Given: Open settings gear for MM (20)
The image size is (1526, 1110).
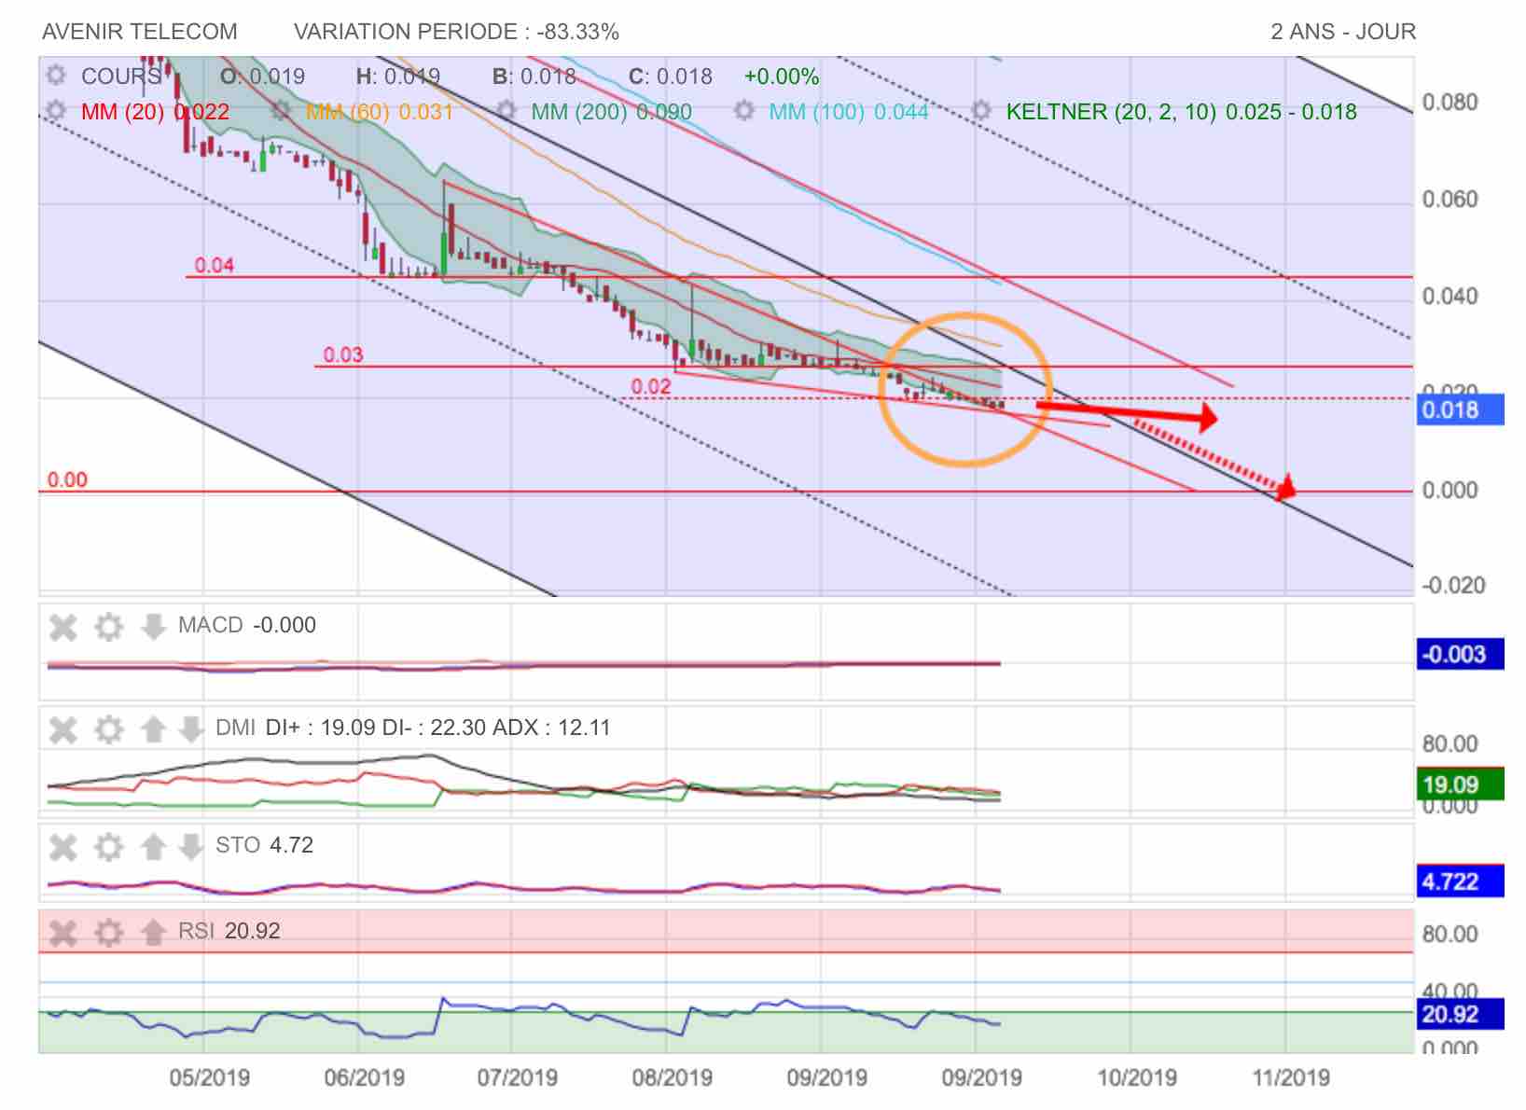Looking at the screenshot, I should (x=56, y=111).
